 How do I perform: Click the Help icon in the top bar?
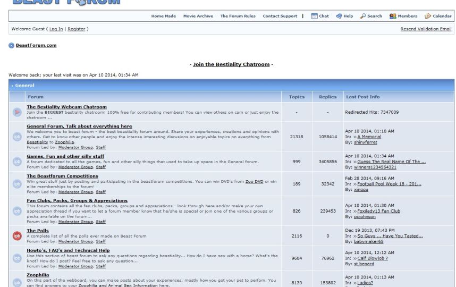pos(339,16)
